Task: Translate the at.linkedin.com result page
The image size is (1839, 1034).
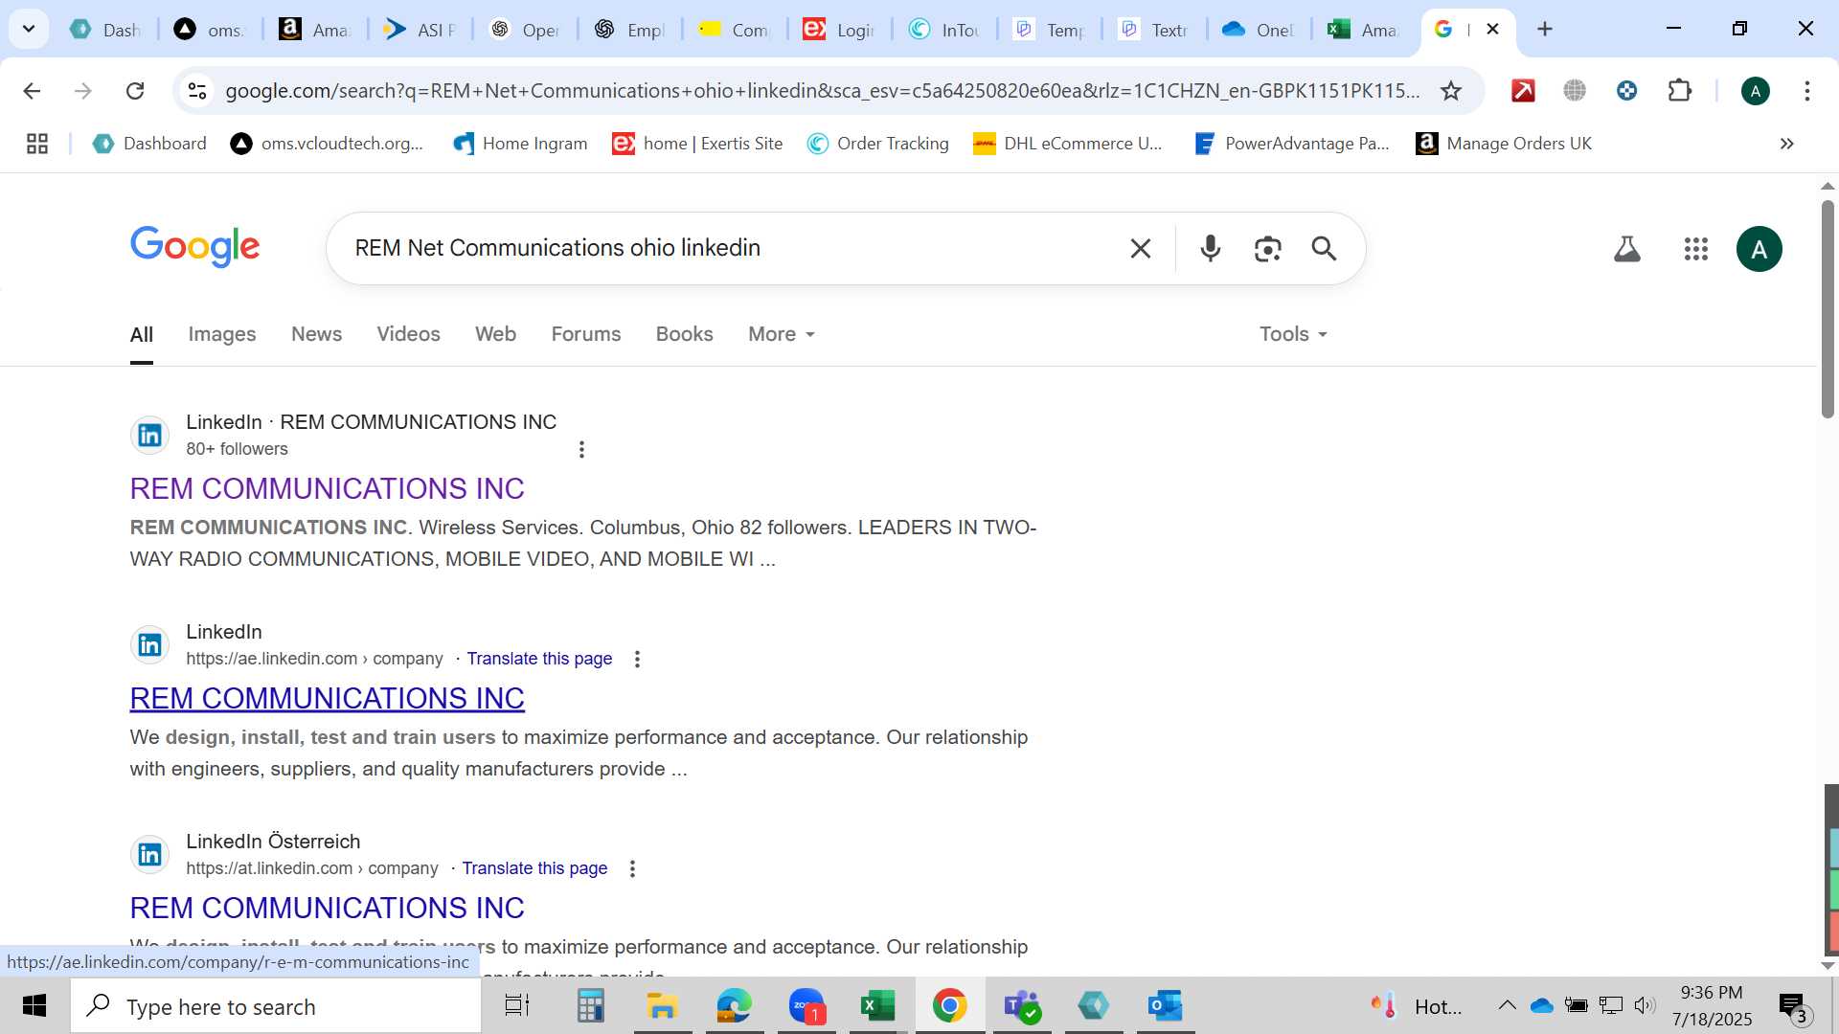Action: tap(534, 868)
